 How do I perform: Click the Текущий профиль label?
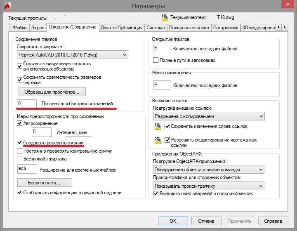click(x=28, y=19)
